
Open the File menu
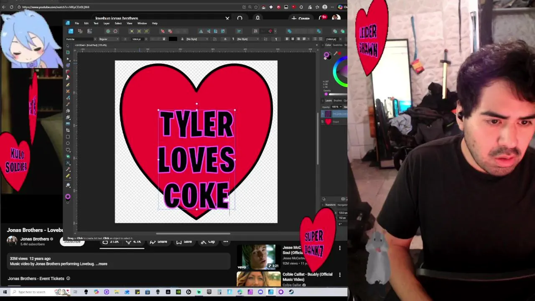tap(77, 23)
